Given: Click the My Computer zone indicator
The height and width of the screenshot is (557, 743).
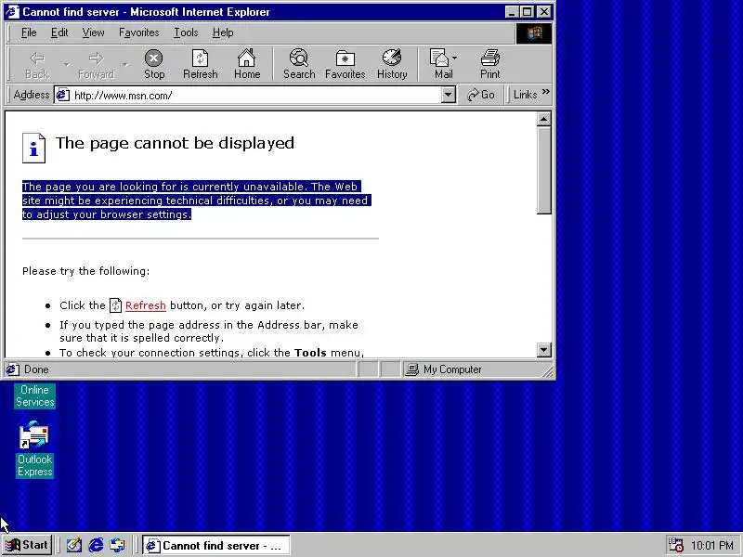Looking at the screenshot, I should (x=444, y=369).
